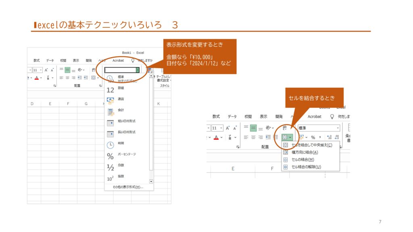Screen dimensions: 413x232
Task: Open the empty number format combo box arrow
Action: [138, 70]
